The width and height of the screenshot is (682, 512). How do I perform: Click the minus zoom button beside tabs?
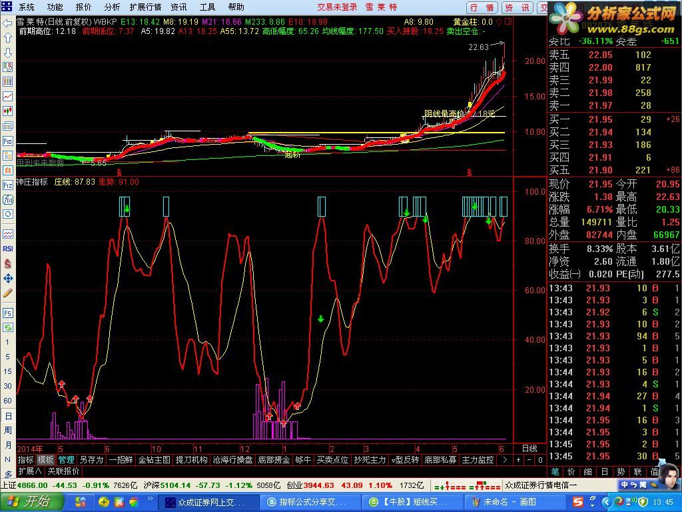coord(529,460)
